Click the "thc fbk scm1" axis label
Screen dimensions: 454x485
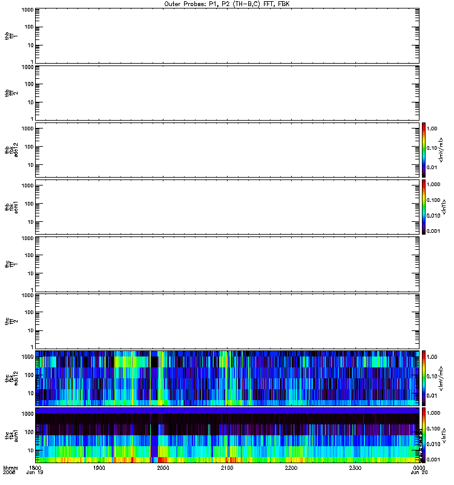click(11, 435)
